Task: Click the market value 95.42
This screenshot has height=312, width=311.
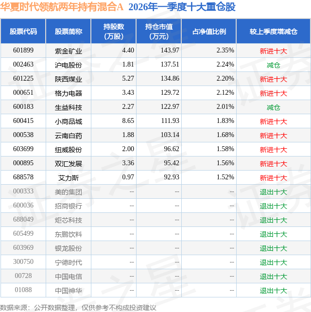Action: (x=172, y=163)
